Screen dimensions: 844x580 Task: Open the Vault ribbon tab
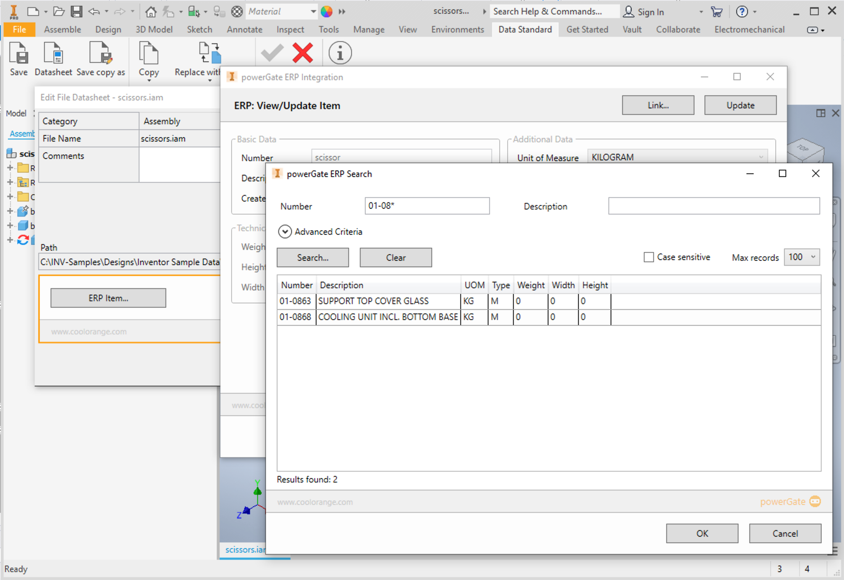[632, 30]
